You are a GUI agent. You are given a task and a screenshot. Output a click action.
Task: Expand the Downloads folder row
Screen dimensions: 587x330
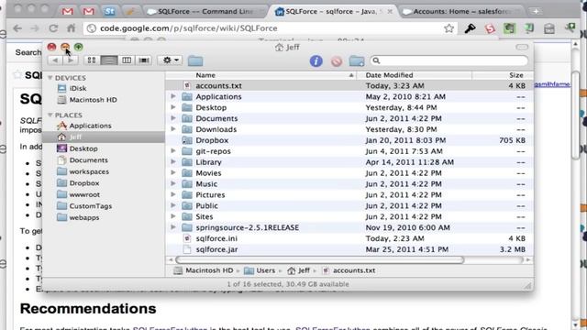pyautogui.click(x=173, y=129)
